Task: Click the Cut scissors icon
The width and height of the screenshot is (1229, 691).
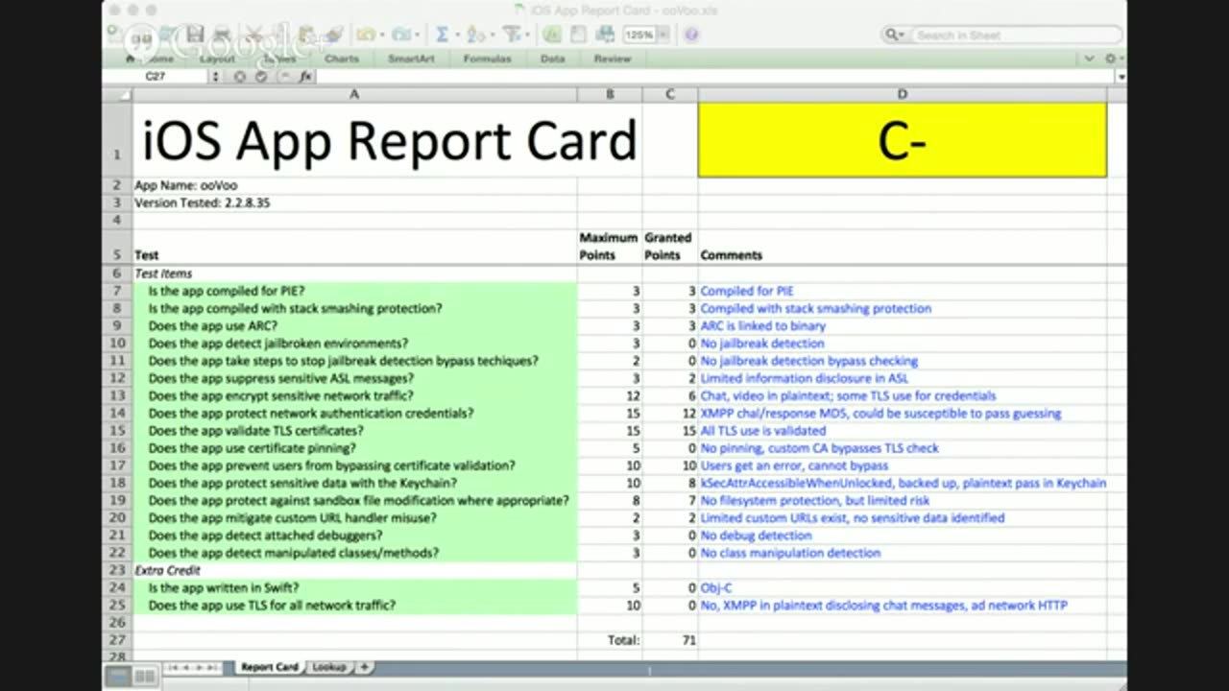Action: point(255,34)
